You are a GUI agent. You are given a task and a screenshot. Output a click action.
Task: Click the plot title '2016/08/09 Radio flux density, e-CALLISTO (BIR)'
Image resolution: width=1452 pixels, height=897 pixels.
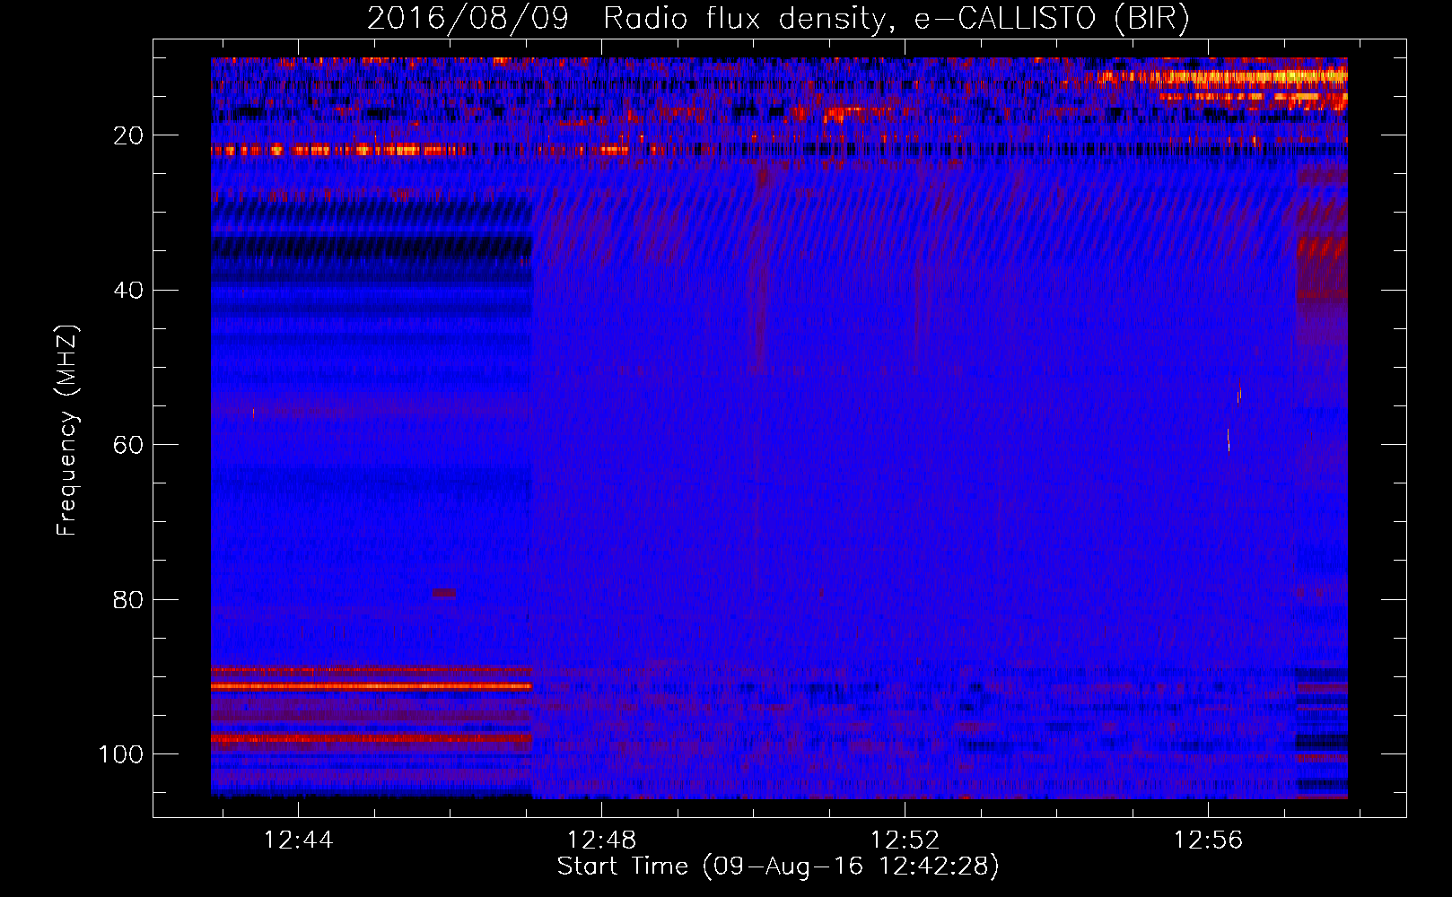[778, 19]
